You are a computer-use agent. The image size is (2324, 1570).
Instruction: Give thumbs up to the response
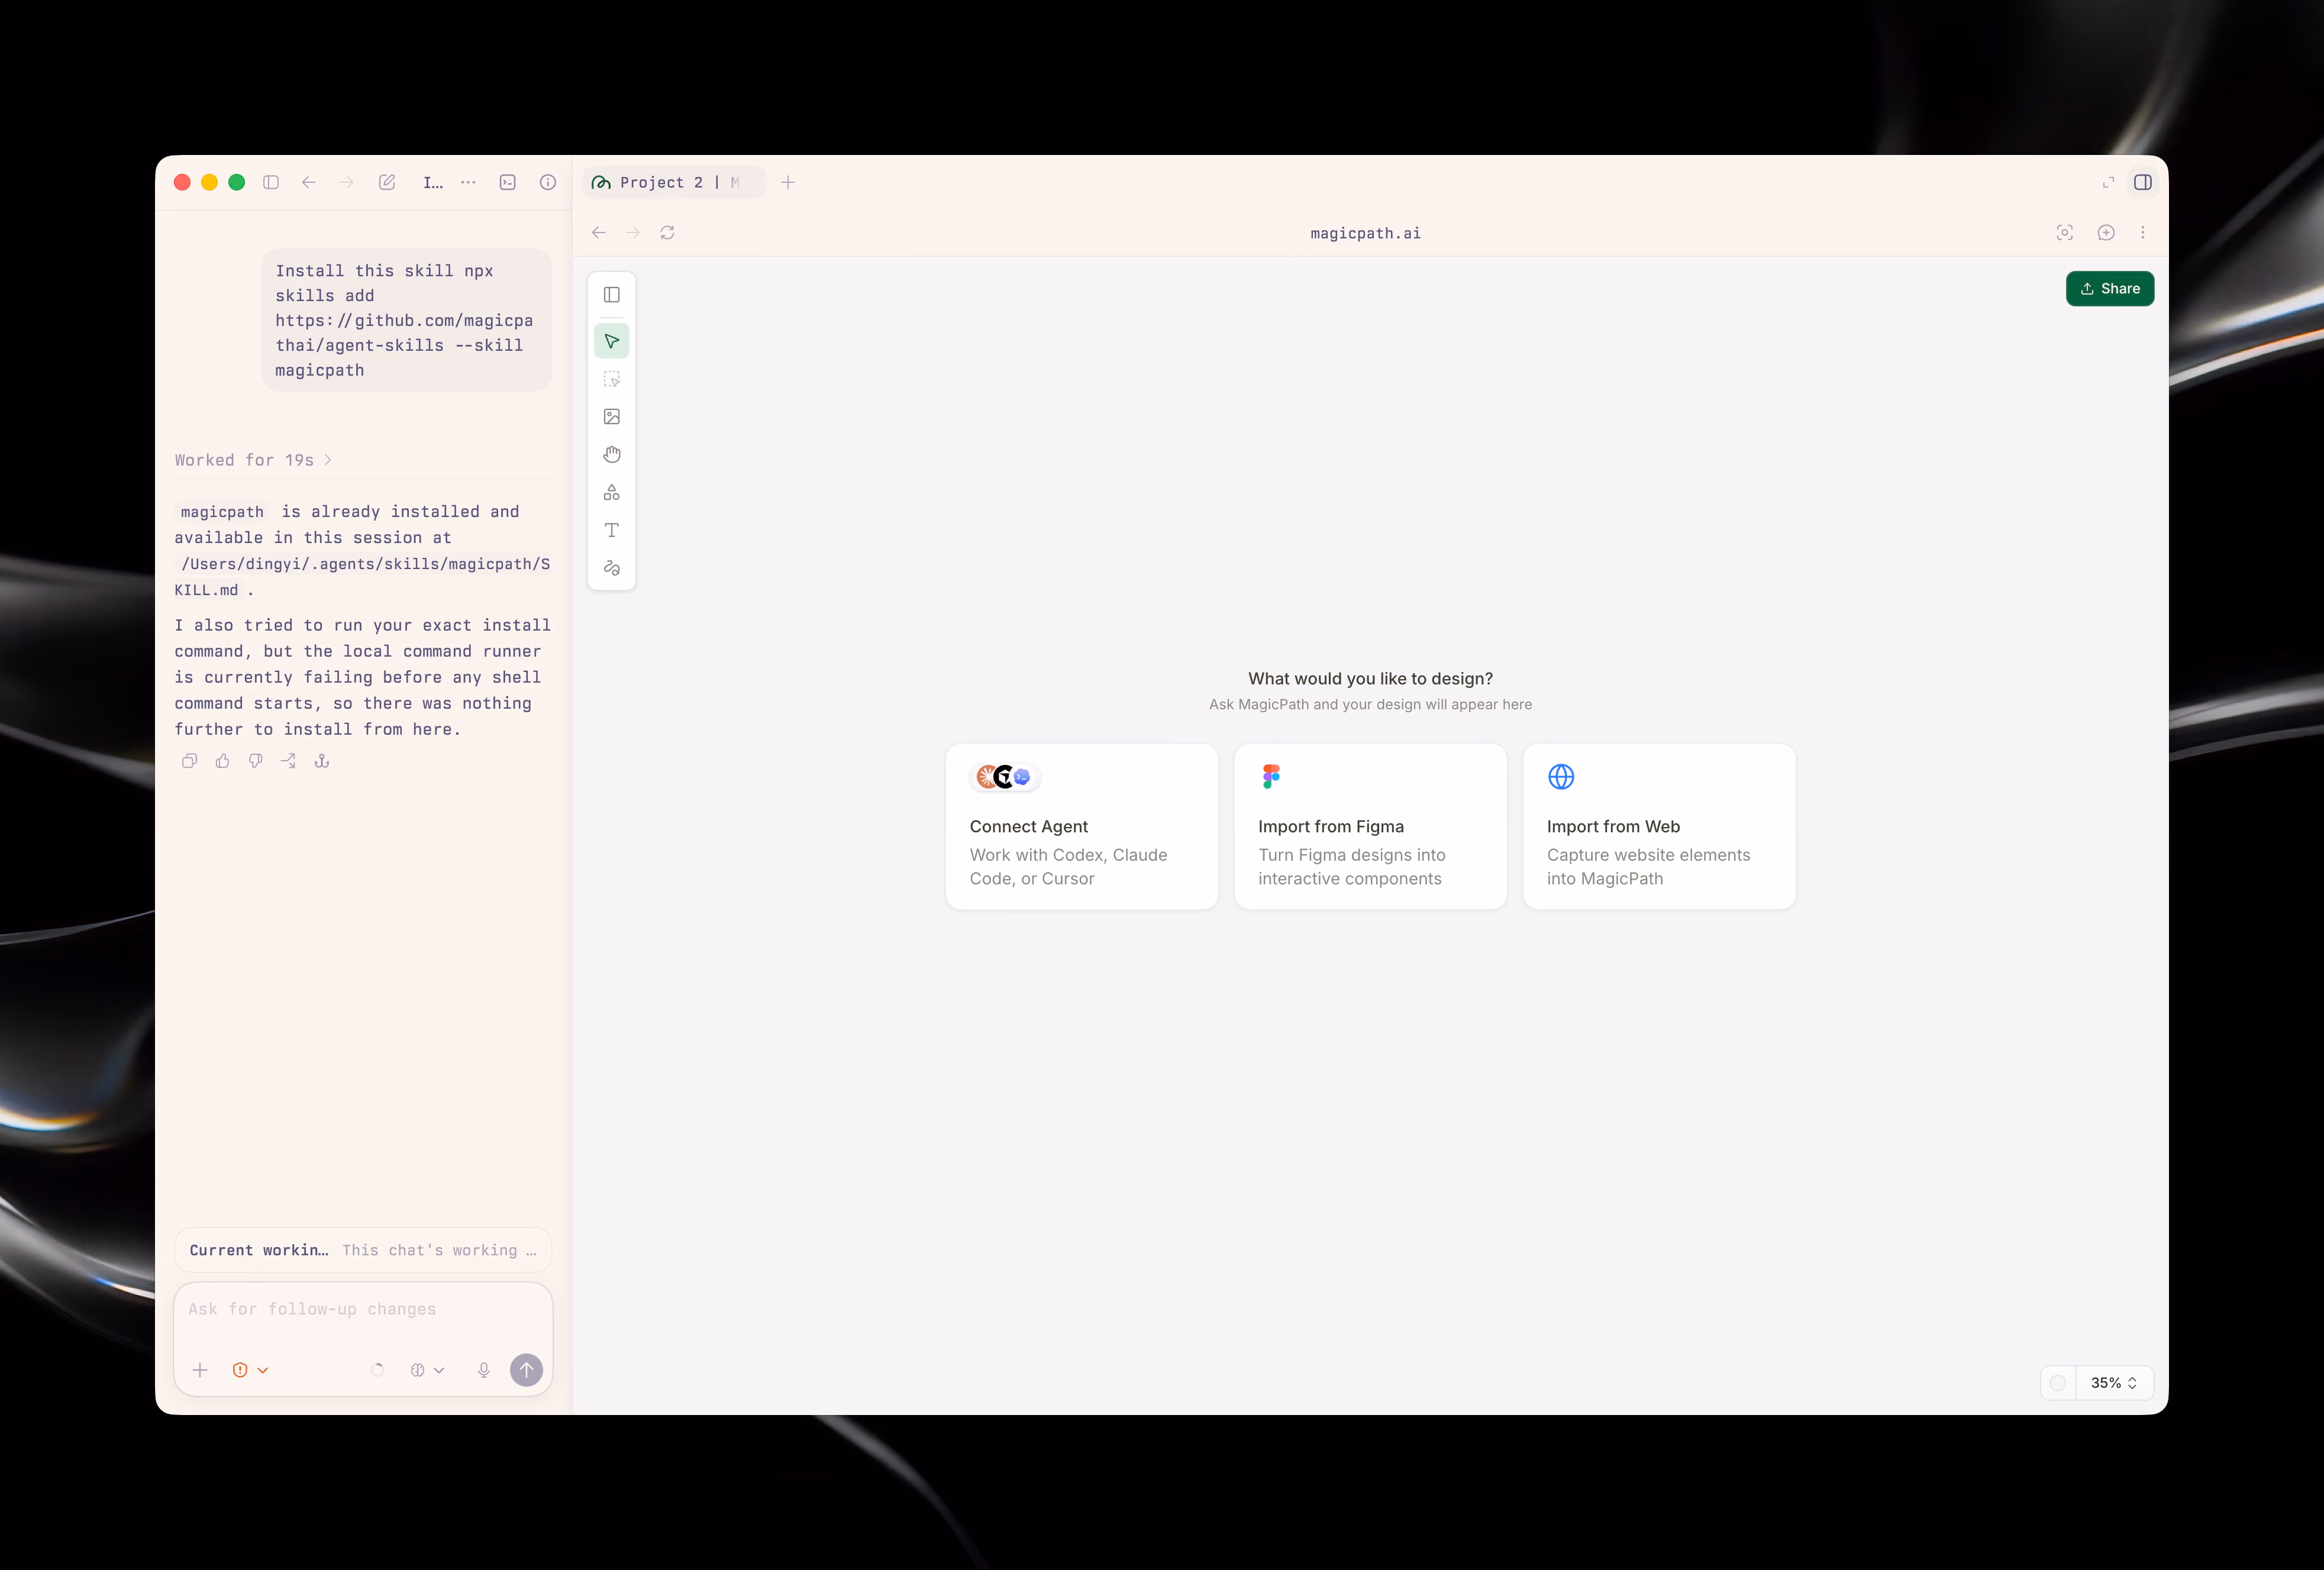pyautogui.click(x=222, y=761)
